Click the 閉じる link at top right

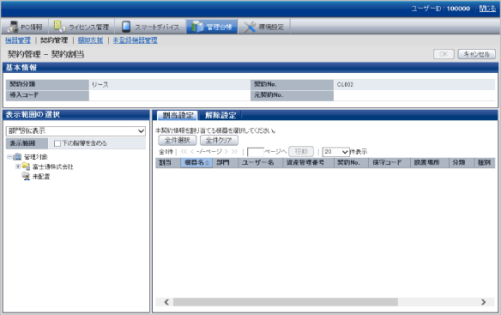(487, 9)
